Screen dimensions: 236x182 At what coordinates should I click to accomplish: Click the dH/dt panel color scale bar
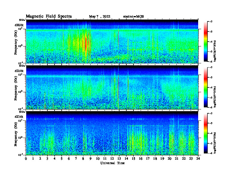click(206, 41)
